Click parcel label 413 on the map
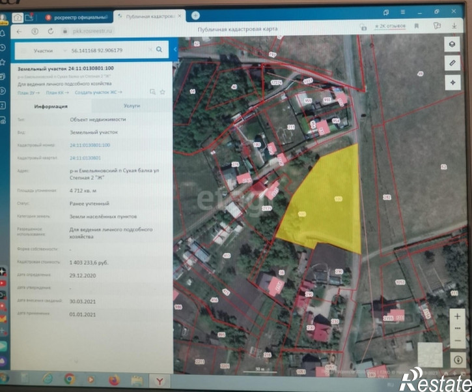This screenshot has height=392, width=472. click(x=227, y=256)
